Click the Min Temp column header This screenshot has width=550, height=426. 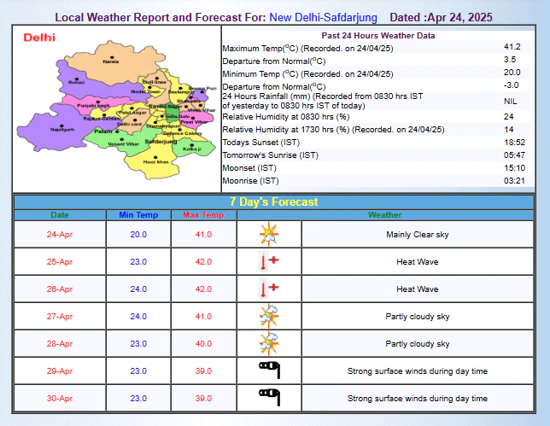138,215
